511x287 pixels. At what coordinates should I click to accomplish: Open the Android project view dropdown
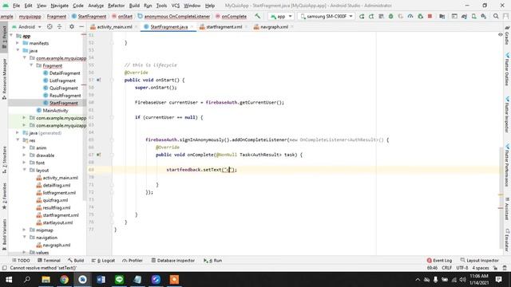point(26,26)
